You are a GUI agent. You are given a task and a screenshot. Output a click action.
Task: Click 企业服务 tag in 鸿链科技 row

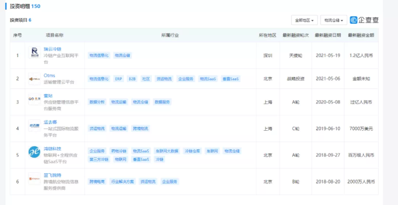97,151
